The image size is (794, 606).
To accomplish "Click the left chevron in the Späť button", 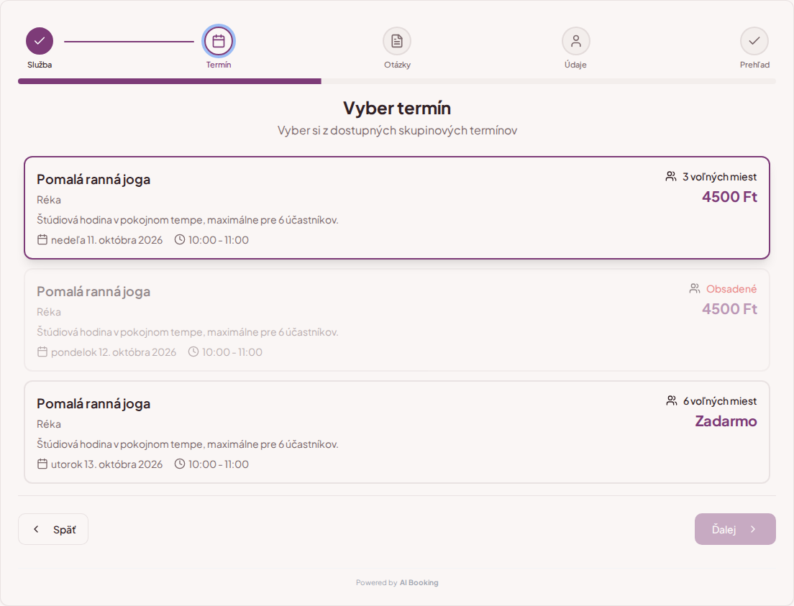I will (36, 529).
